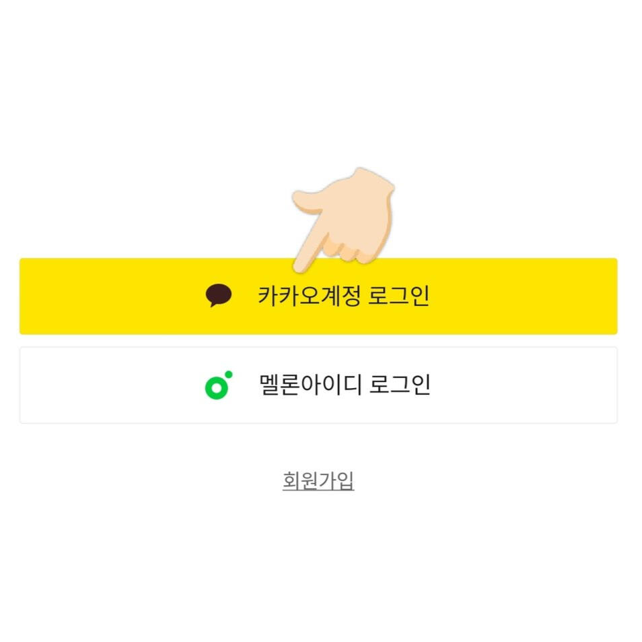
Task: Log in with 카카오계정 로그인 button
Action: [318, 296]
